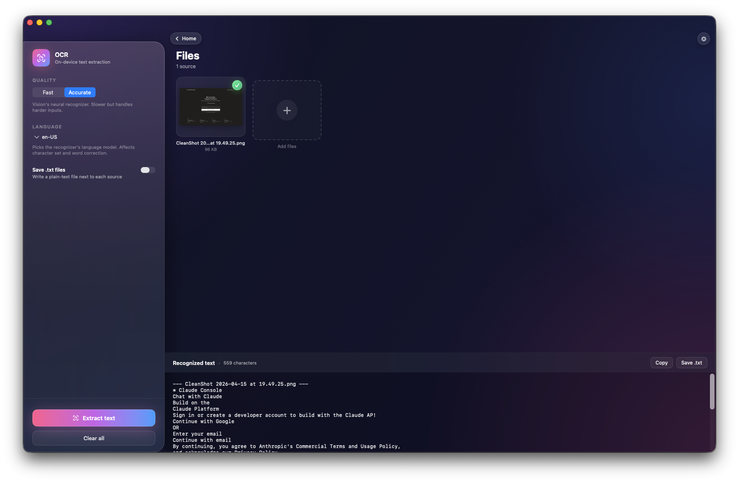Click the Add files caption
This screenshot has width=739, height=483.
(x=287, y=146)
